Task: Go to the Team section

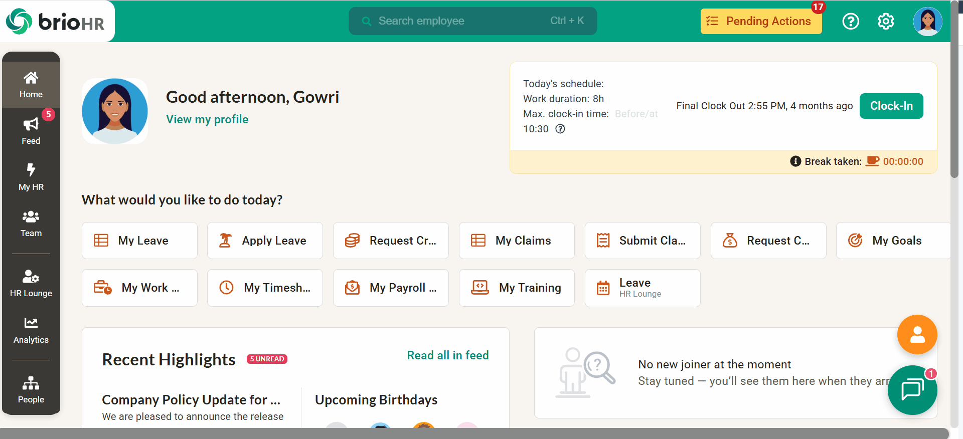Action: (x=31, y=223)
